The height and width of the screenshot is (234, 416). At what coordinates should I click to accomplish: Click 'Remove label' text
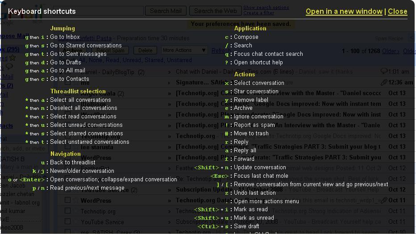click(251, 100)
